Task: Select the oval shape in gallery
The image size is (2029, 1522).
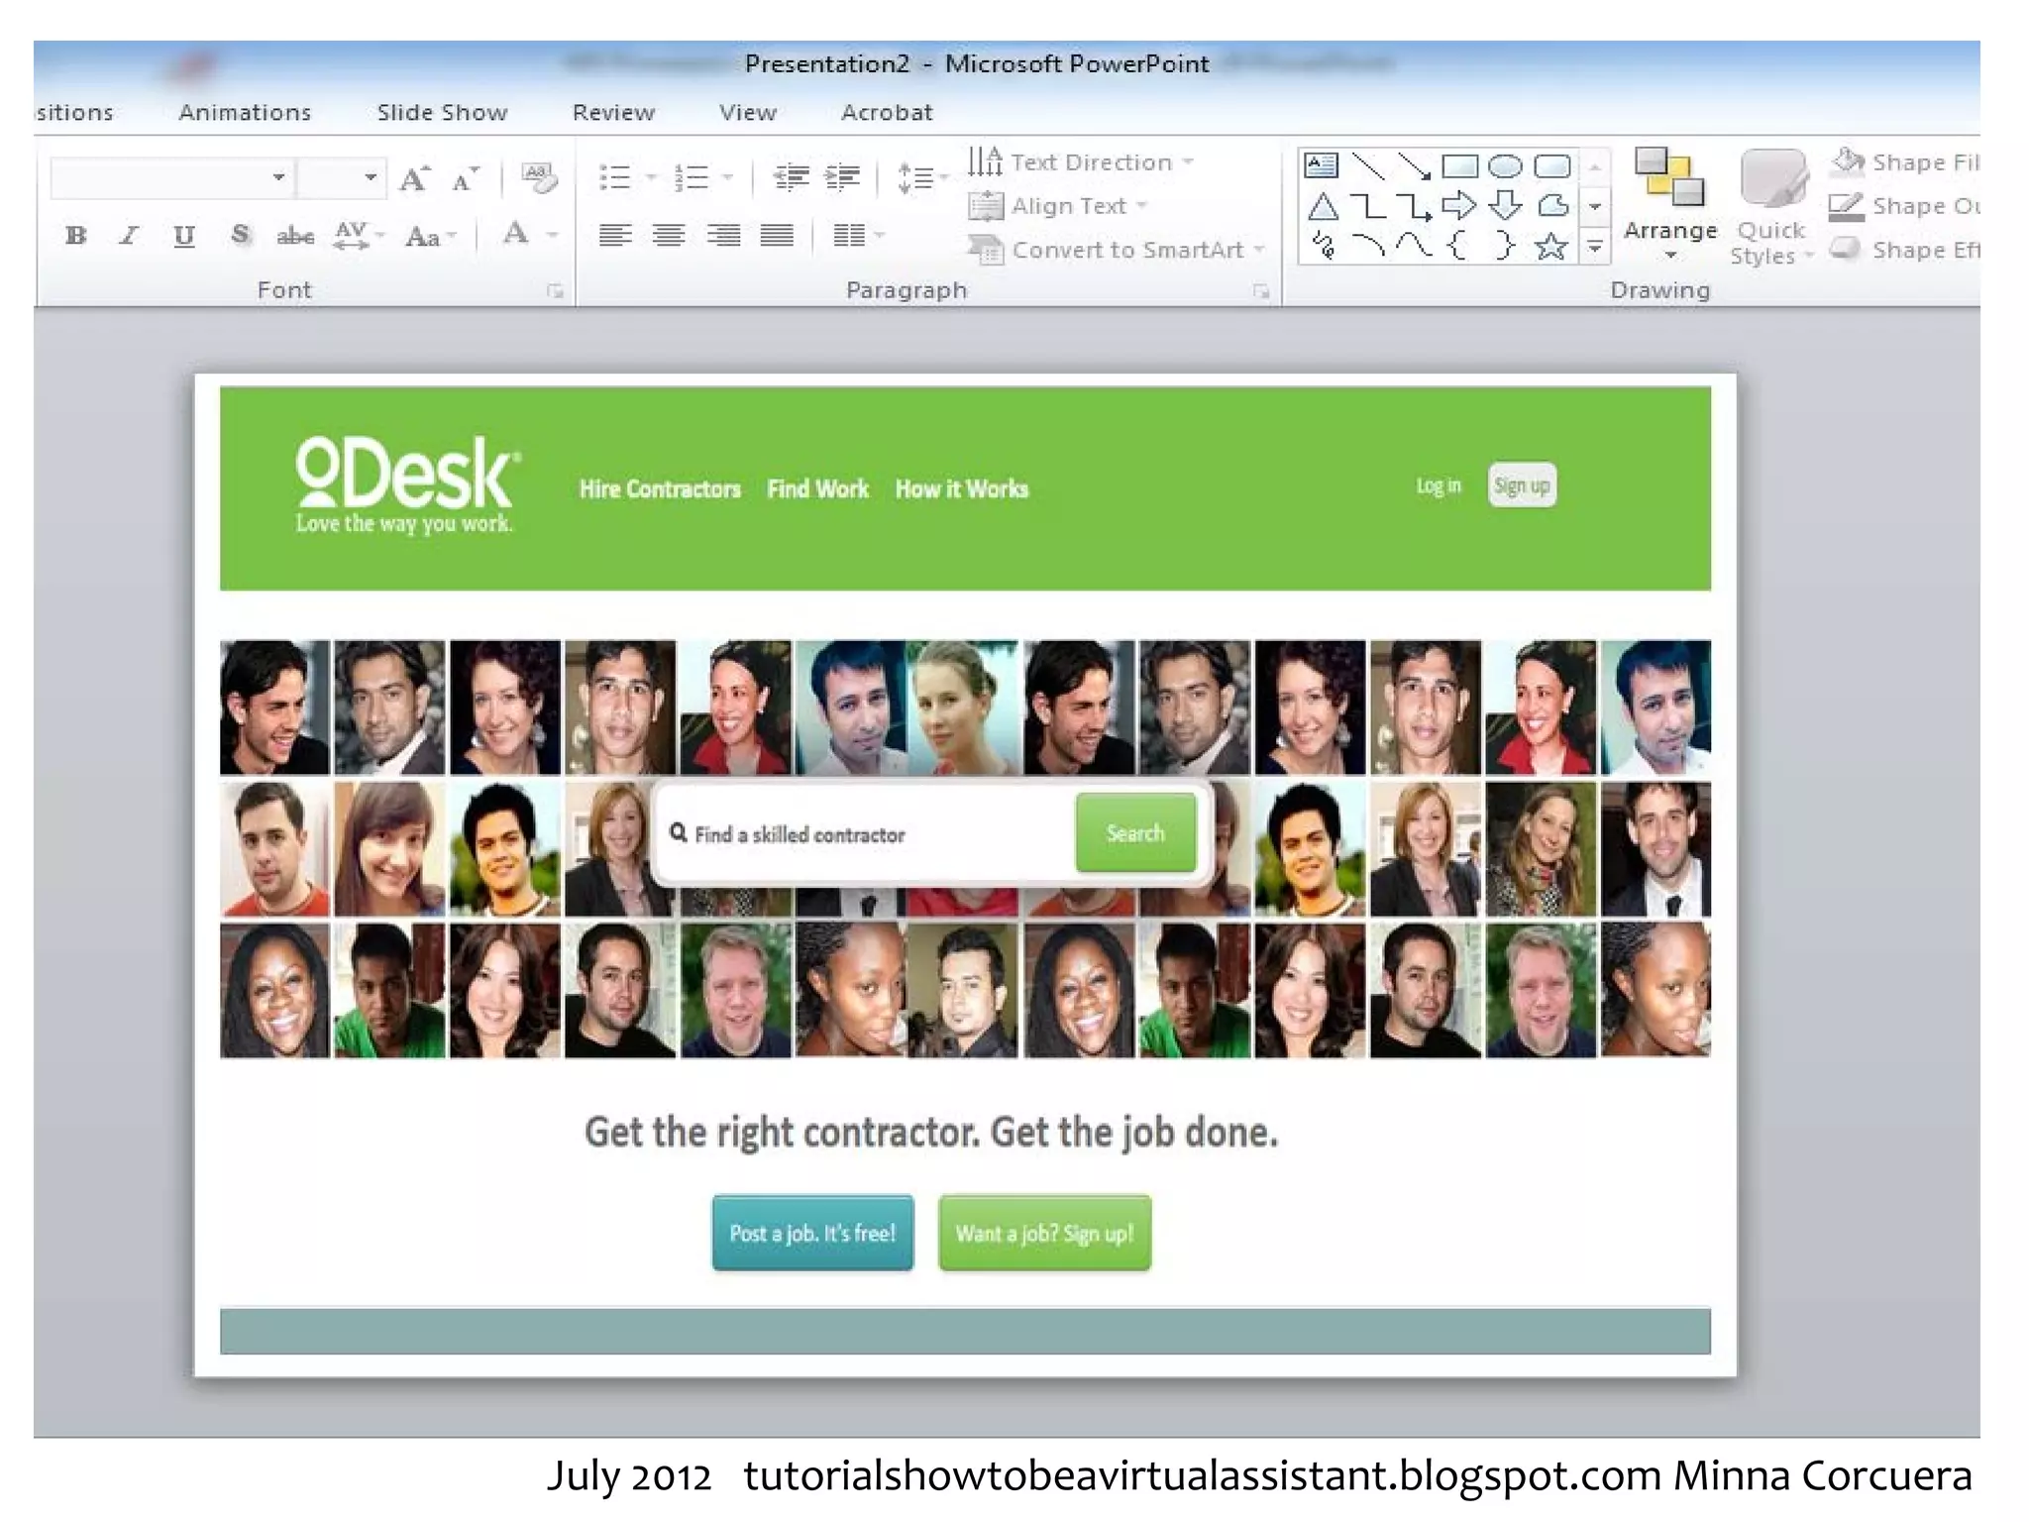Action: 1505,165
